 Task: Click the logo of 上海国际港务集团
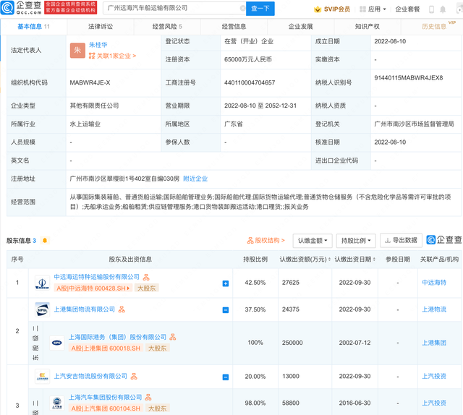57,343
